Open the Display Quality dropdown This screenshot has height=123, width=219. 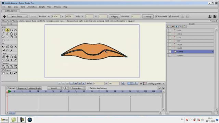coord(156,83)
